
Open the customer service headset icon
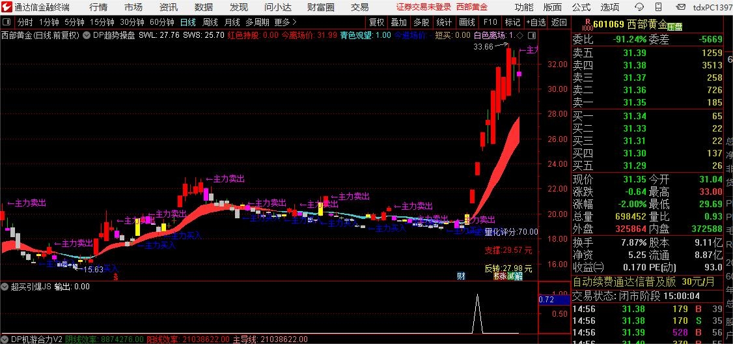click(x=639, y=7)
